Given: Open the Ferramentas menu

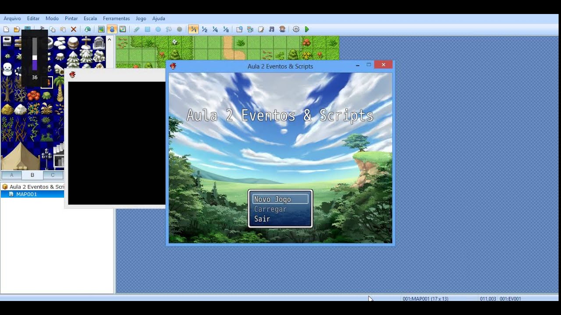Looking at the screenshot, I should coord(116,18).
